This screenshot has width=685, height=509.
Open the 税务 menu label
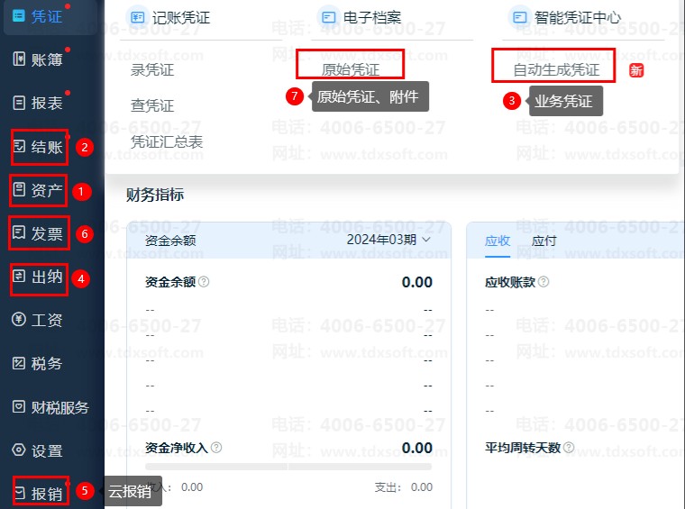pyautogui.click(x=47, y=363)
